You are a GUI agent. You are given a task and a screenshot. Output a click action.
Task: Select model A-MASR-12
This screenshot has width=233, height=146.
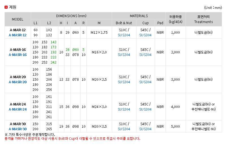tap(18, 35)
